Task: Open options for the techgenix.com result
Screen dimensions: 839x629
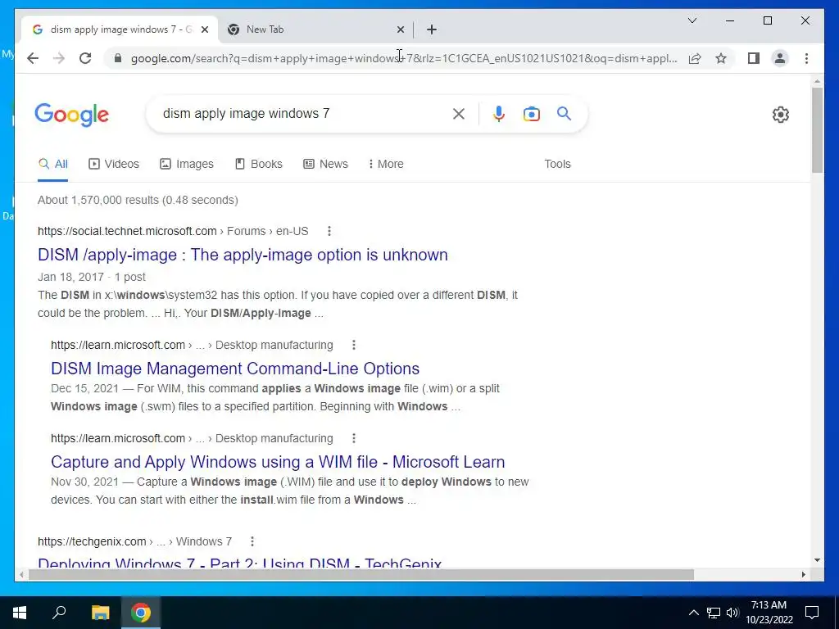Action: 252,542
